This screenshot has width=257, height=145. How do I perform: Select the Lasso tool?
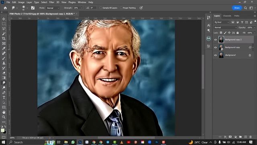(4, 29)
